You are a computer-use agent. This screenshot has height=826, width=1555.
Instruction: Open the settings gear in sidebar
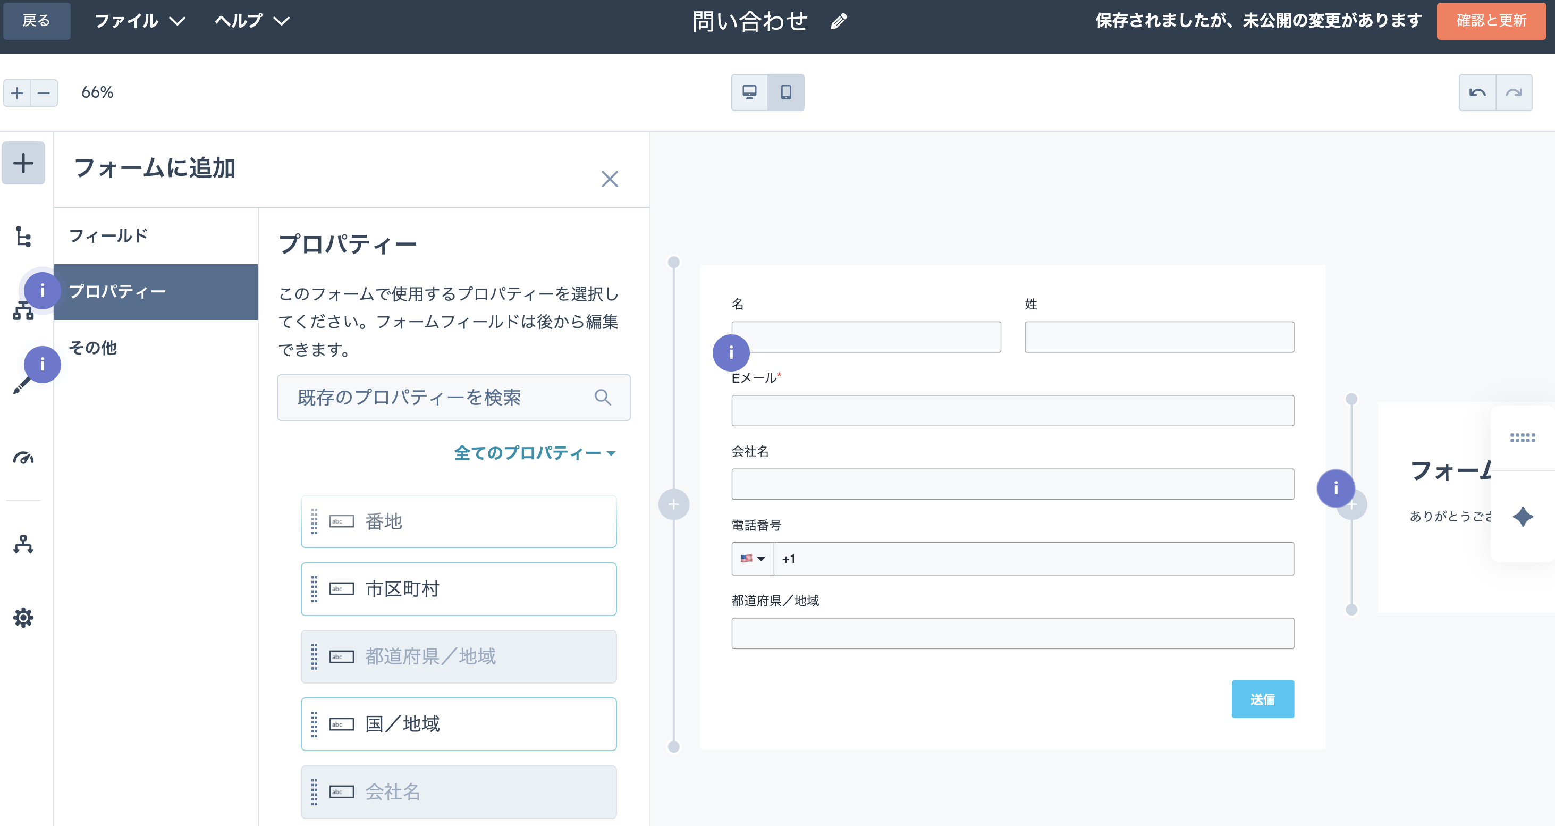tap(23, 618)
